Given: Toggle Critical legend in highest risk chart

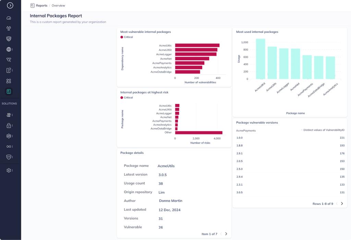Looking at the screenshot, I should (x=126, y=97).
